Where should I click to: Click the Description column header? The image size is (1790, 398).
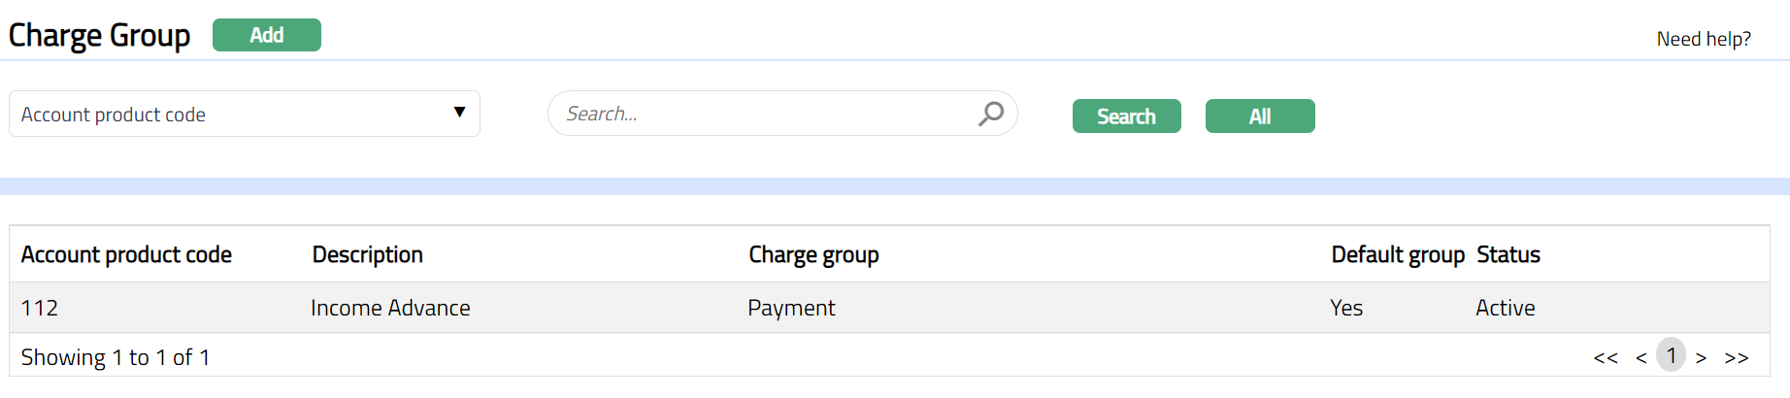[x=367, y=254]
